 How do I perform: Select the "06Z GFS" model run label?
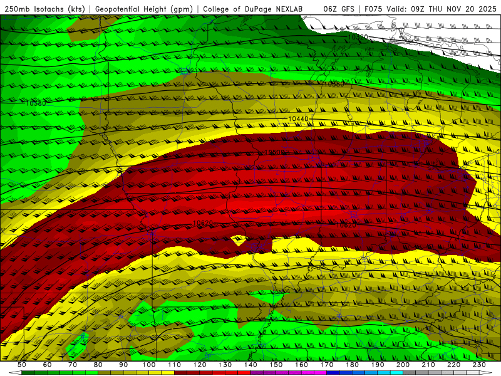[339, 9]
